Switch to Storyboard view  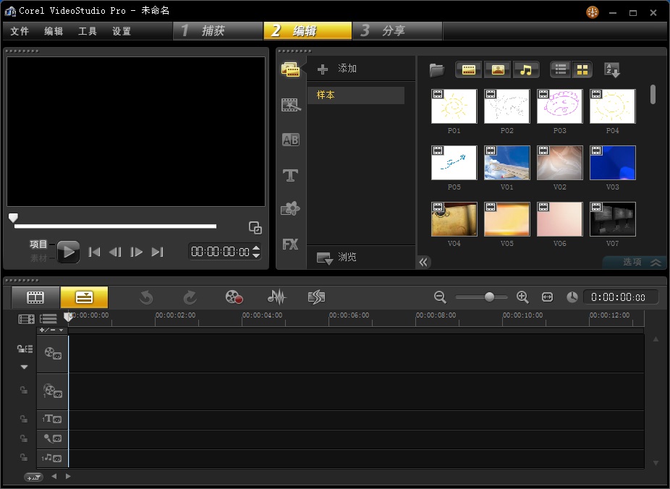pos(35,297)
